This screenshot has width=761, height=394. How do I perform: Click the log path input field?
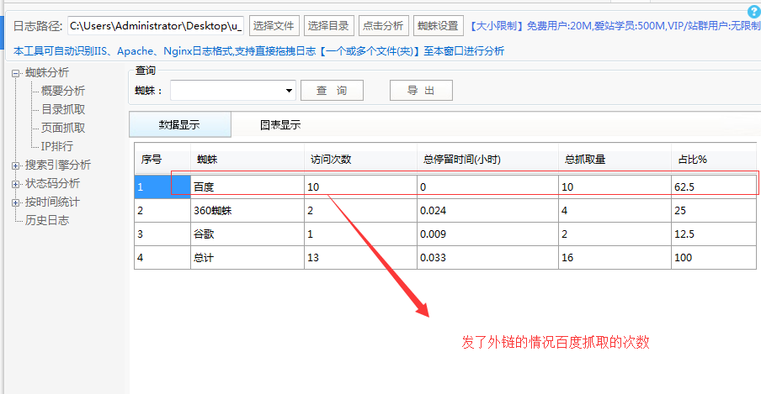[x=155, y=26]
